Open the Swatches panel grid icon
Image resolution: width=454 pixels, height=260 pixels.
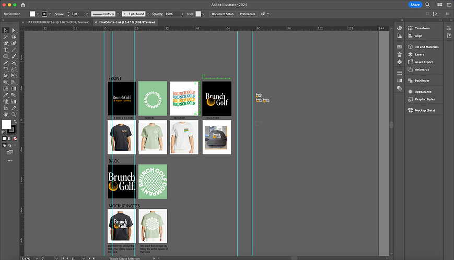400,46
